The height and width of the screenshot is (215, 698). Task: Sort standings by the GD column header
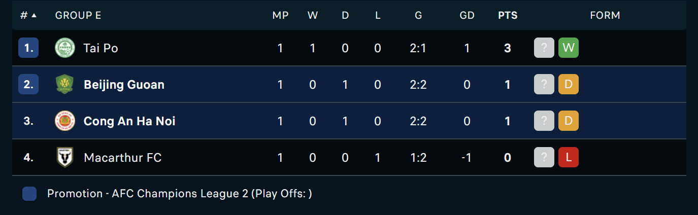(467, 15)
